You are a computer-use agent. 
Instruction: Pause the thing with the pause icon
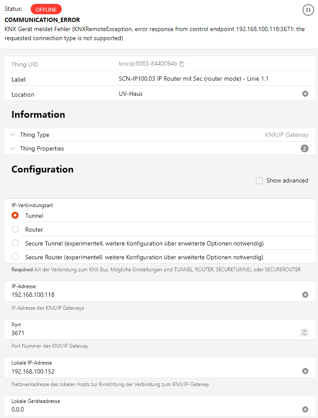(308, 10)
